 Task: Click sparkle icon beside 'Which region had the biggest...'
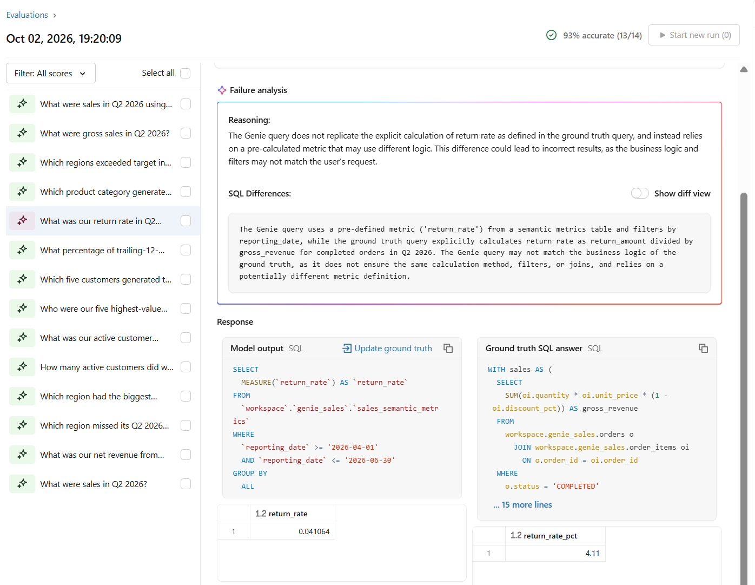tap(22, 396)
